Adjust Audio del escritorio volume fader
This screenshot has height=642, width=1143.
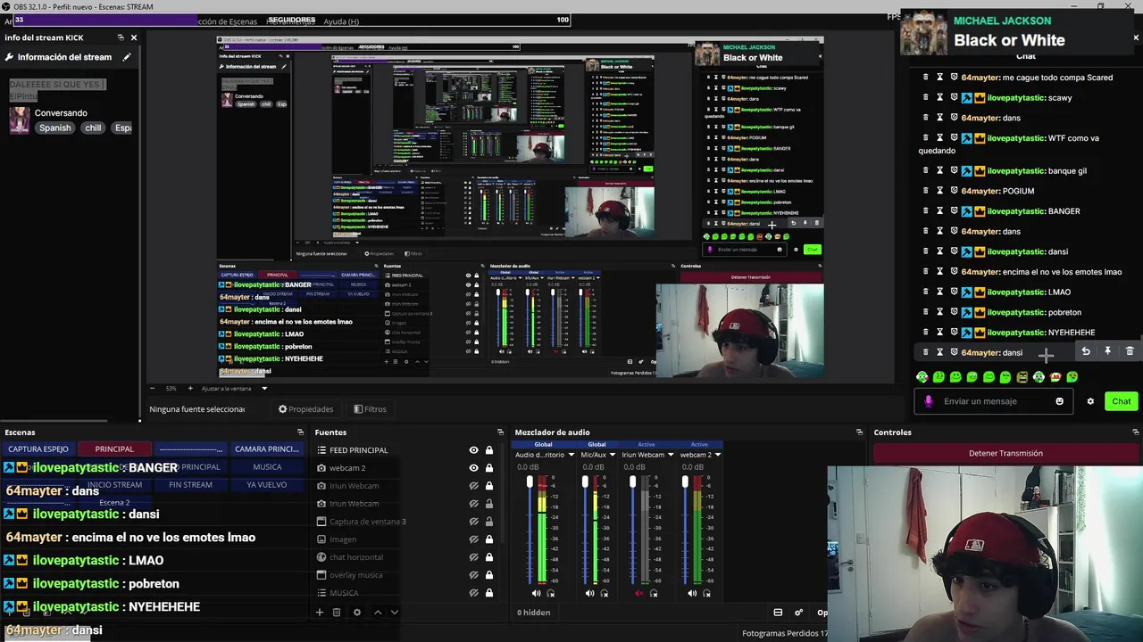pyautogui.click(x=530, y=483)
